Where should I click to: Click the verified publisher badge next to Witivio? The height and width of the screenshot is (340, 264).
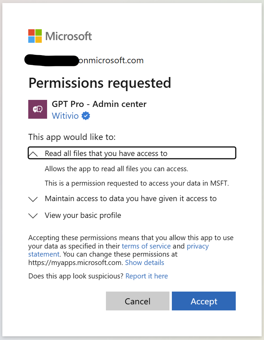85,115
